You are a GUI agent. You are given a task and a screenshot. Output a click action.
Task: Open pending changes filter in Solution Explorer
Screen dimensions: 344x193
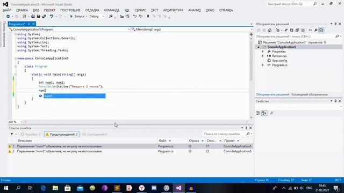278,30
